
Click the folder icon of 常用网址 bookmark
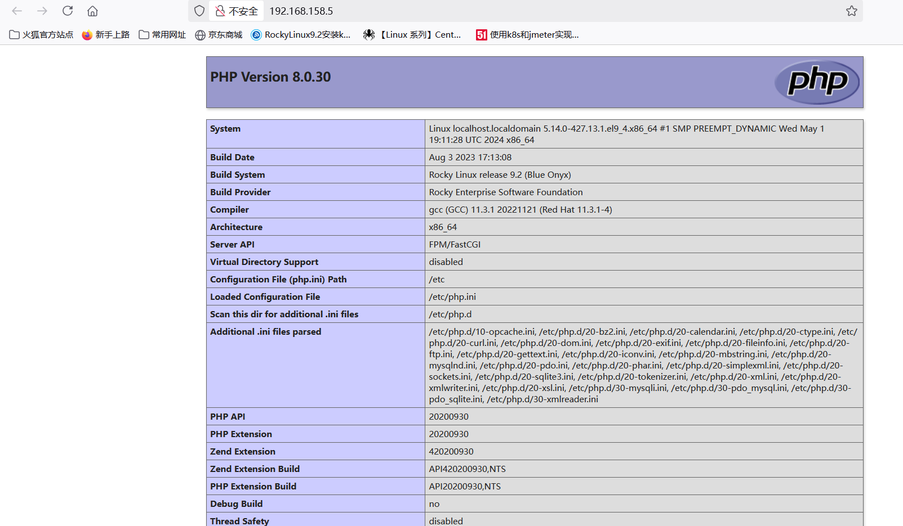coord(144,35)
